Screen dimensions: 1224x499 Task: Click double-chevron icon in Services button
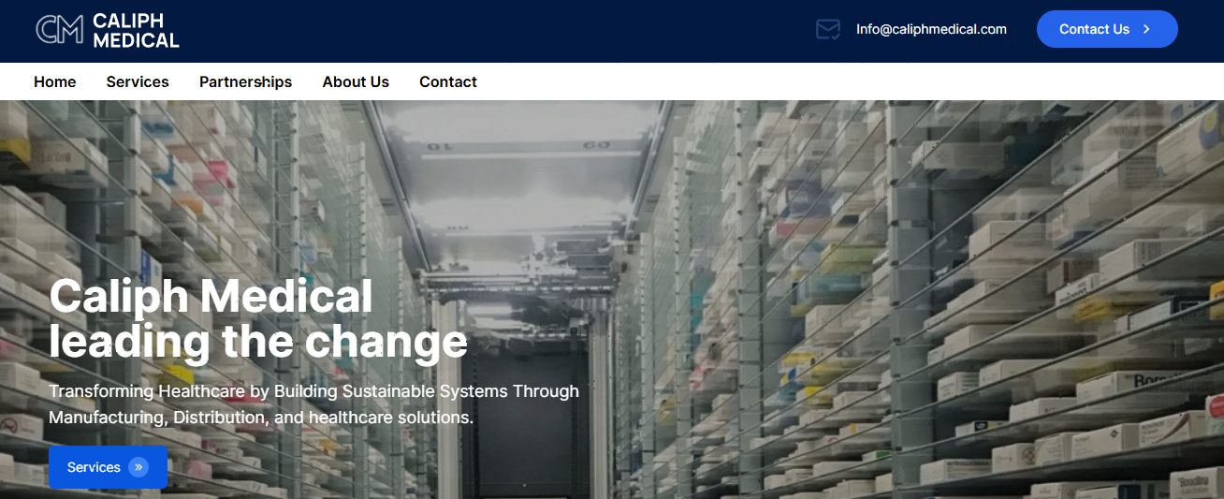[138, 467]
